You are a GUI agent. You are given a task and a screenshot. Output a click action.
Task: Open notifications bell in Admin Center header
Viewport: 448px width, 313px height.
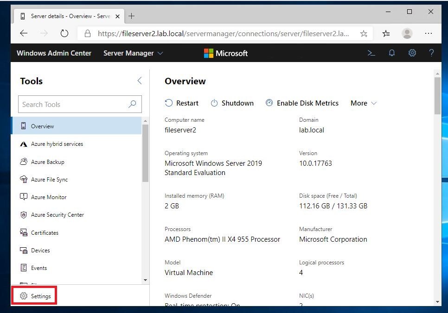(392, 53)
